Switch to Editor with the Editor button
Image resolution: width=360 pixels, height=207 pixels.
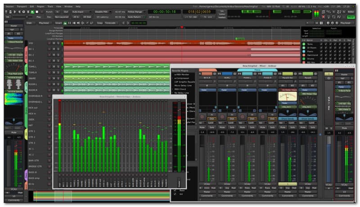pyautogui.click(x=351, y=12)
